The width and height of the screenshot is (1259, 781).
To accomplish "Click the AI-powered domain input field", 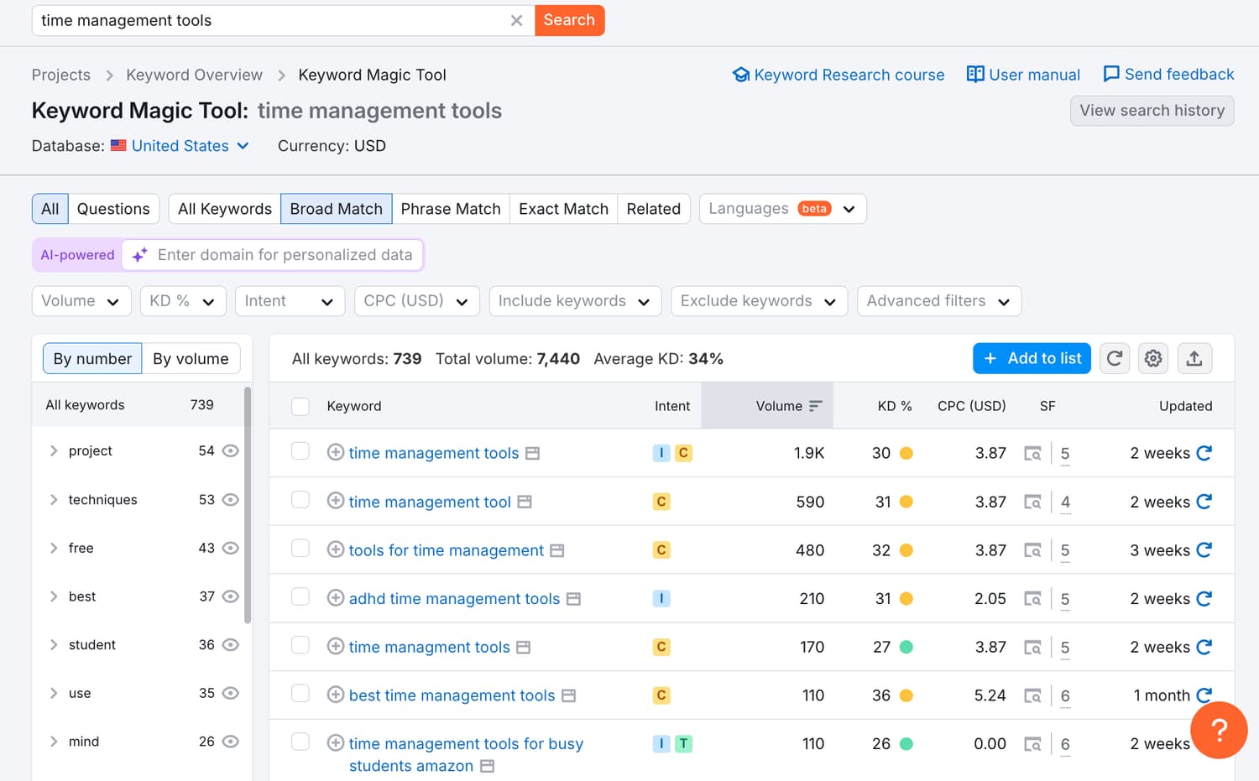I will [272, 255].
